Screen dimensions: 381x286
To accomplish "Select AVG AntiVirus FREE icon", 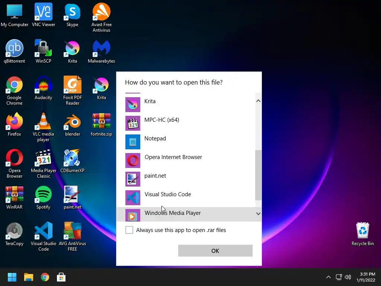I will (73, 236).
